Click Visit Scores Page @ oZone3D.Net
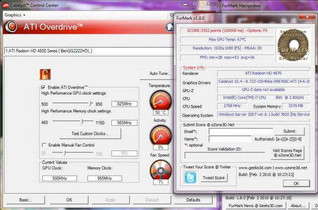Screen dimensions: 318x210 [287, 153]
